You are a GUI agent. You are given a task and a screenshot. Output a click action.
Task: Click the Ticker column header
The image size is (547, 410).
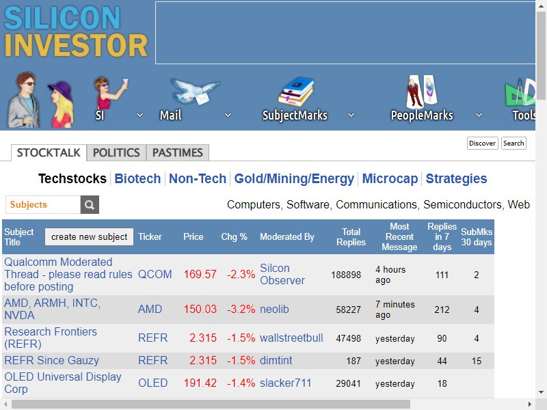click(x=150, y=236)
